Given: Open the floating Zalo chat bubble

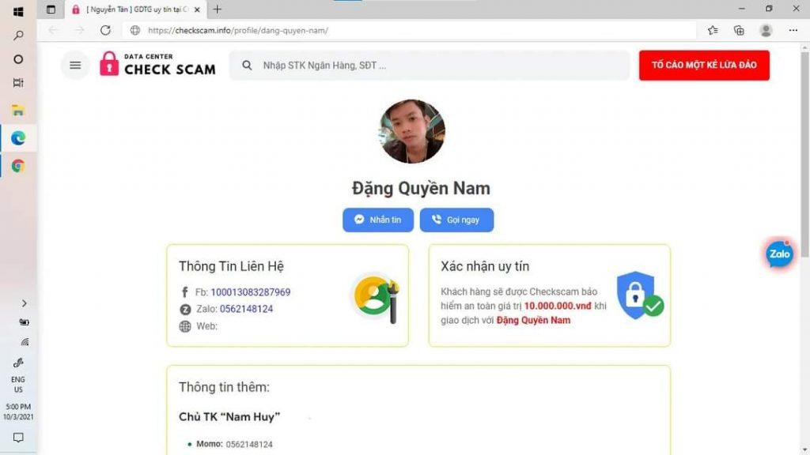Looking at the screenshot, I should (x=779, y=254).
